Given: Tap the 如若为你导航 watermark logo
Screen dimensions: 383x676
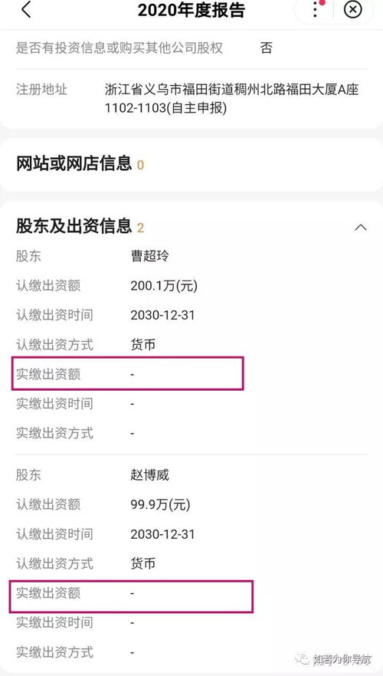Looking at the screenshot, I should click(x=335, y=659).
